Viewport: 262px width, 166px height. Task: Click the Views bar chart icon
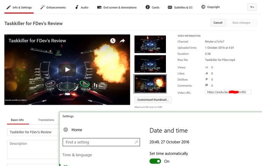pyautogui.click(x=207, y=67)
